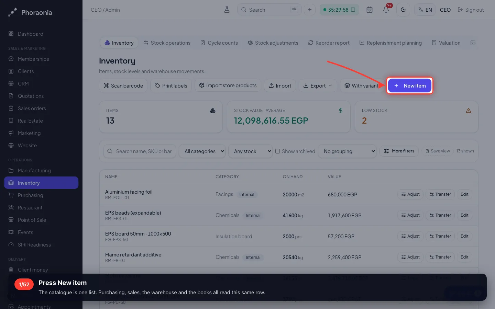Switch to Stock operations tab
The height and width of the screenshot is (309, 495).
(167, 43)
